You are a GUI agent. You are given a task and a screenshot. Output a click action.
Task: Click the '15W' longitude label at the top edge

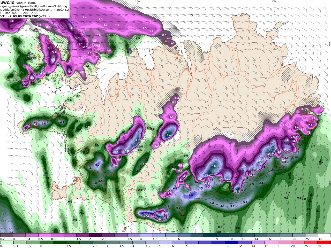pos(274,1)
